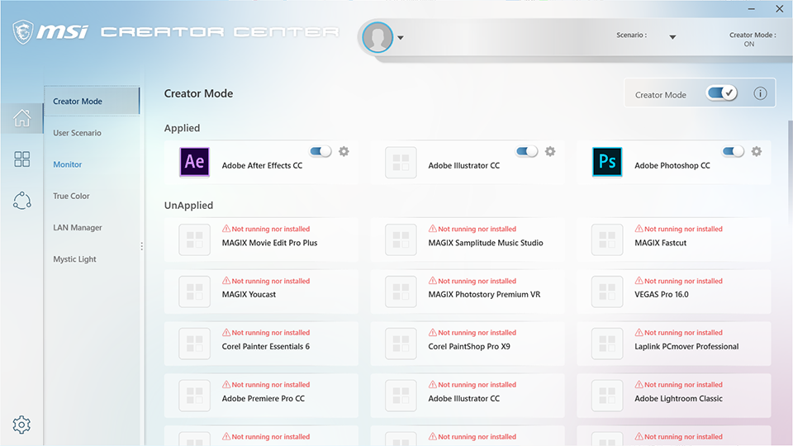Click the Applied section heading
The width and height of the screenshot is (793, 446).
pyautogui.click(x=182, y=128)
